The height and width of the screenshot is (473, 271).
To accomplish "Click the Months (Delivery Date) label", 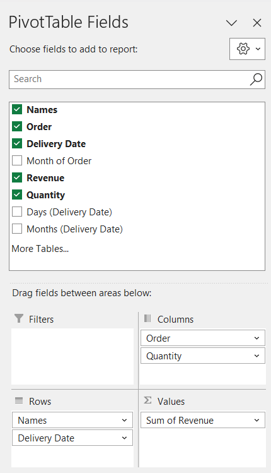I will 74,229.
